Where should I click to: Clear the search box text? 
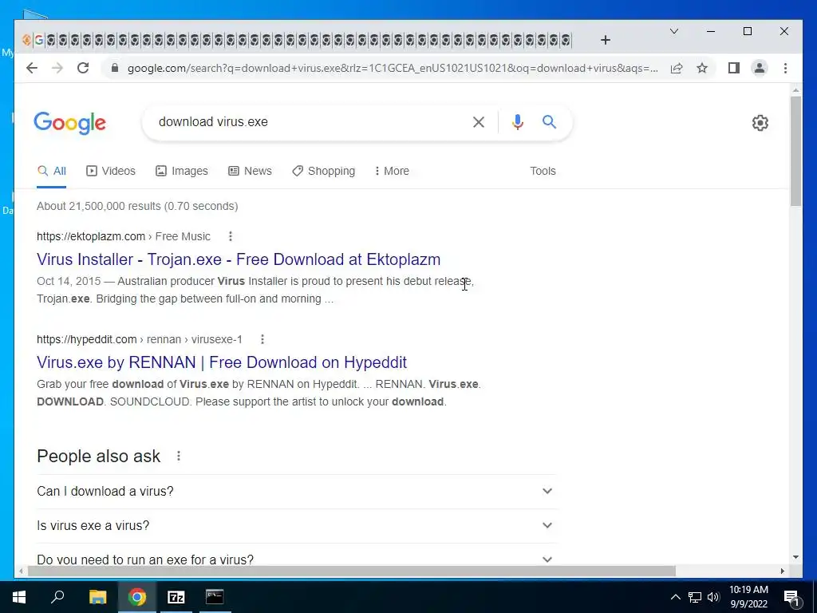point(479,122)
